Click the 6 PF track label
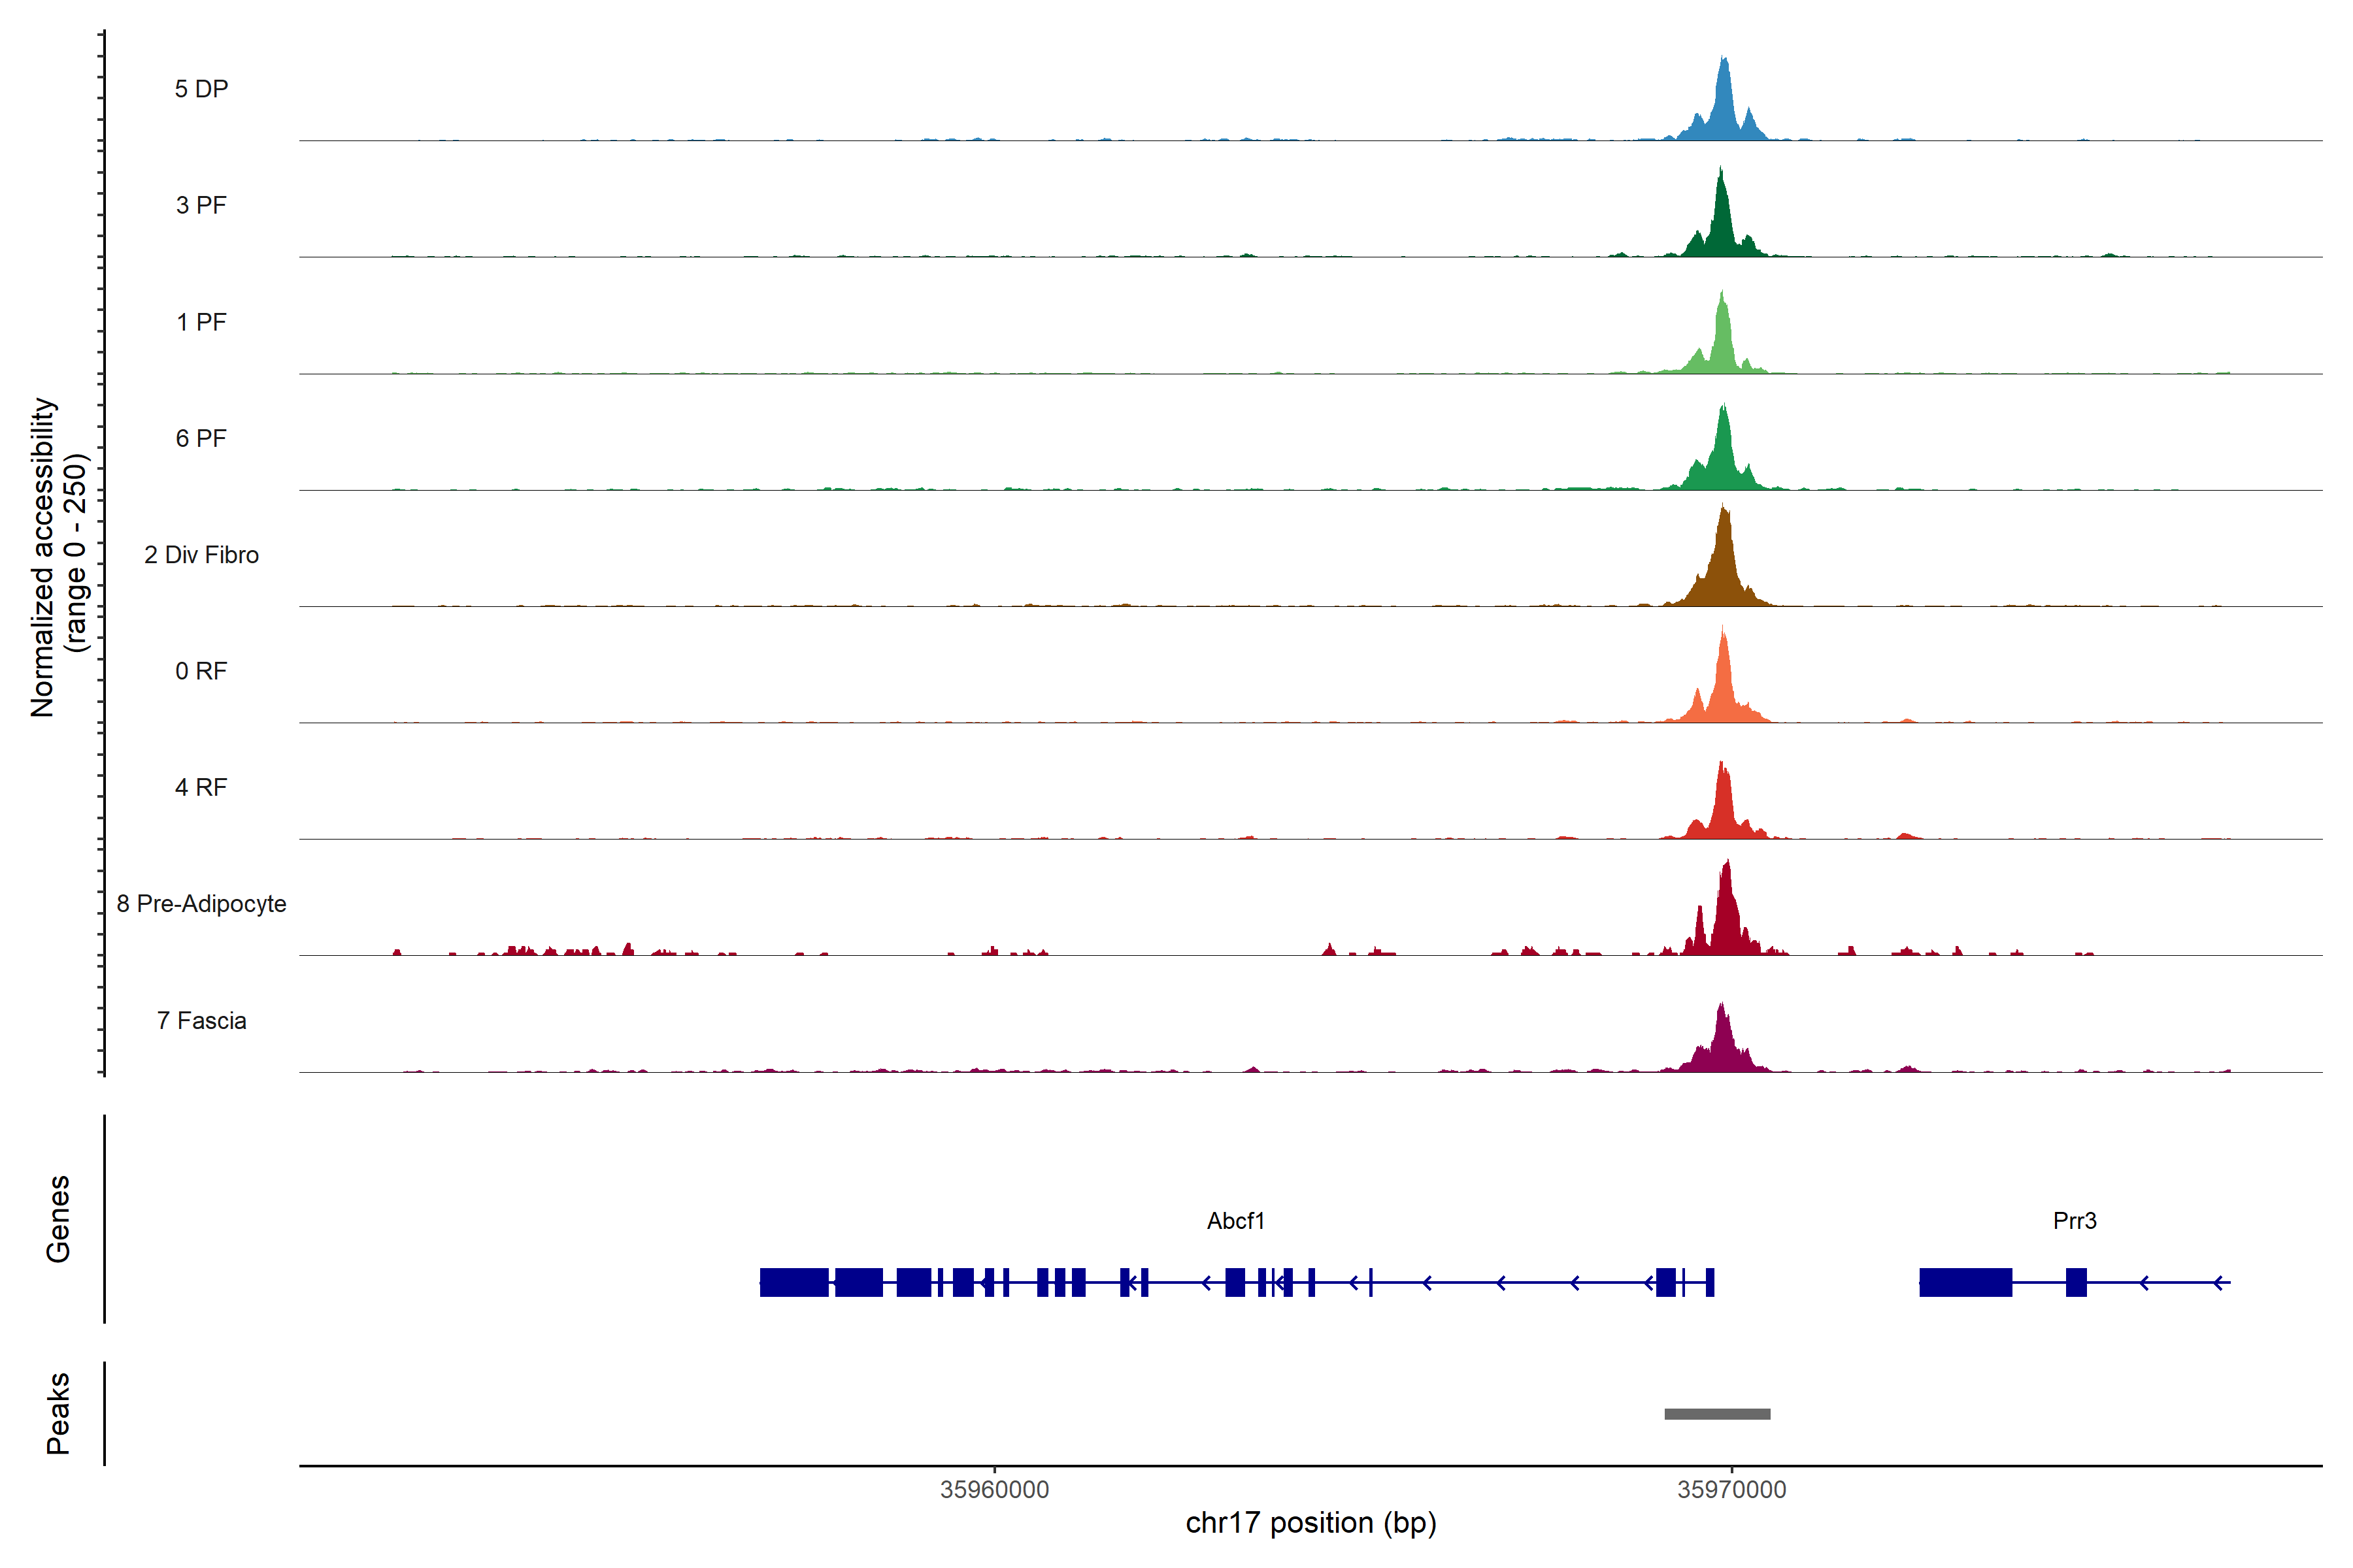Viewport: 2353px width, 1568px height. 201,438
